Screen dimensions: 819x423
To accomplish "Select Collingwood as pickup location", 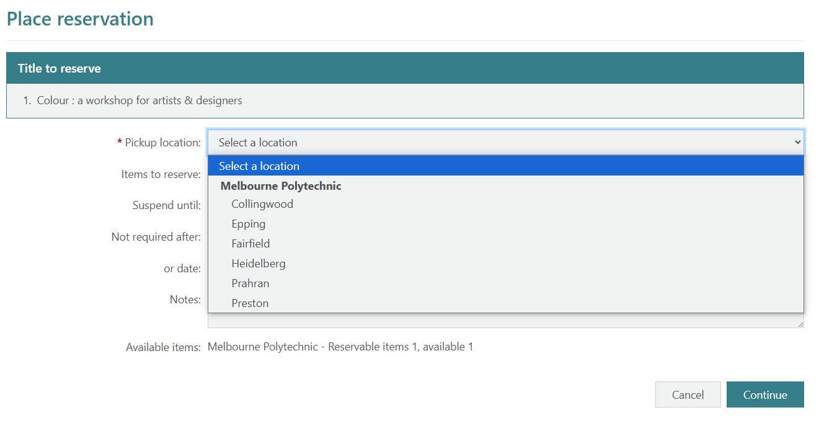I will click(262, 204).
